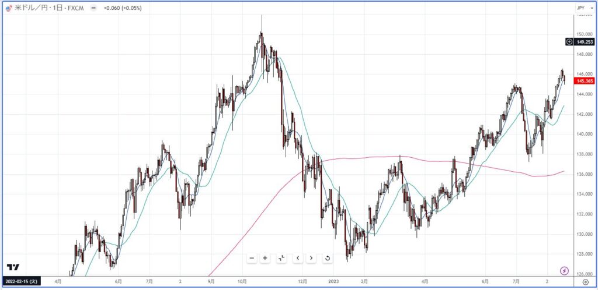Image resolution: width=598 pixels, height=290 pixels.
Task: Select the red 145.365 current price label
Action: [x=584, y=80]
